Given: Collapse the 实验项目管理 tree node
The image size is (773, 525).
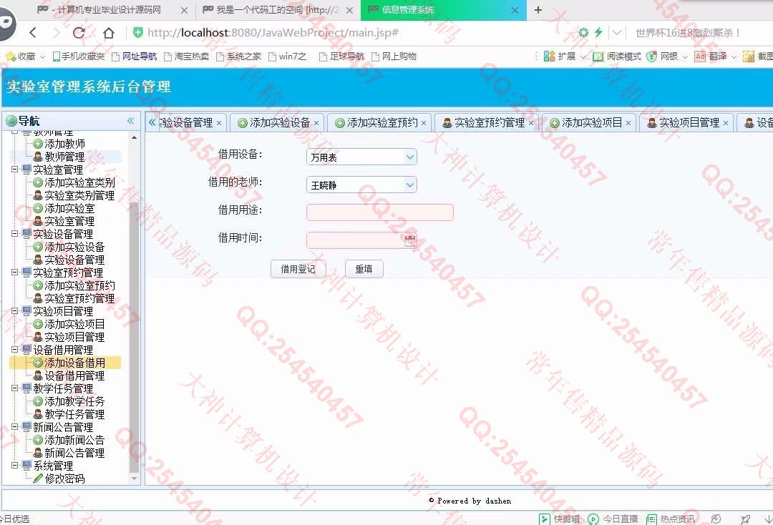Looking at the screenshot, I should (x=15, y=310).
